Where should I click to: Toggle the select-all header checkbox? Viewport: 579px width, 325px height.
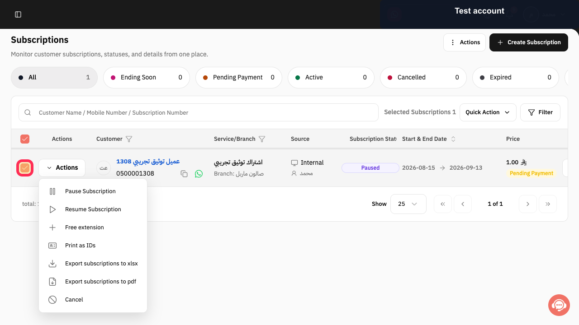coord(25,139)
